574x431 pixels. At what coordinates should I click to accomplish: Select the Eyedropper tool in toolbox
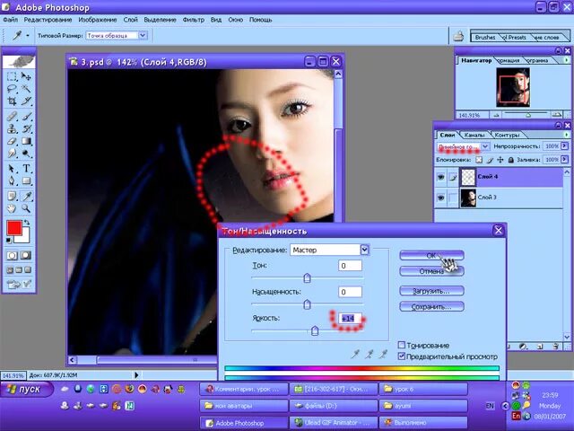26,196
